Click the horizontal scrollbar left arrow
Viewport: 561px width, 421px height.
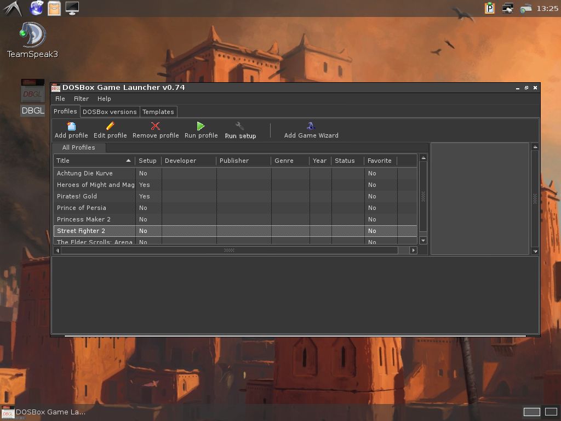point(57,250)
